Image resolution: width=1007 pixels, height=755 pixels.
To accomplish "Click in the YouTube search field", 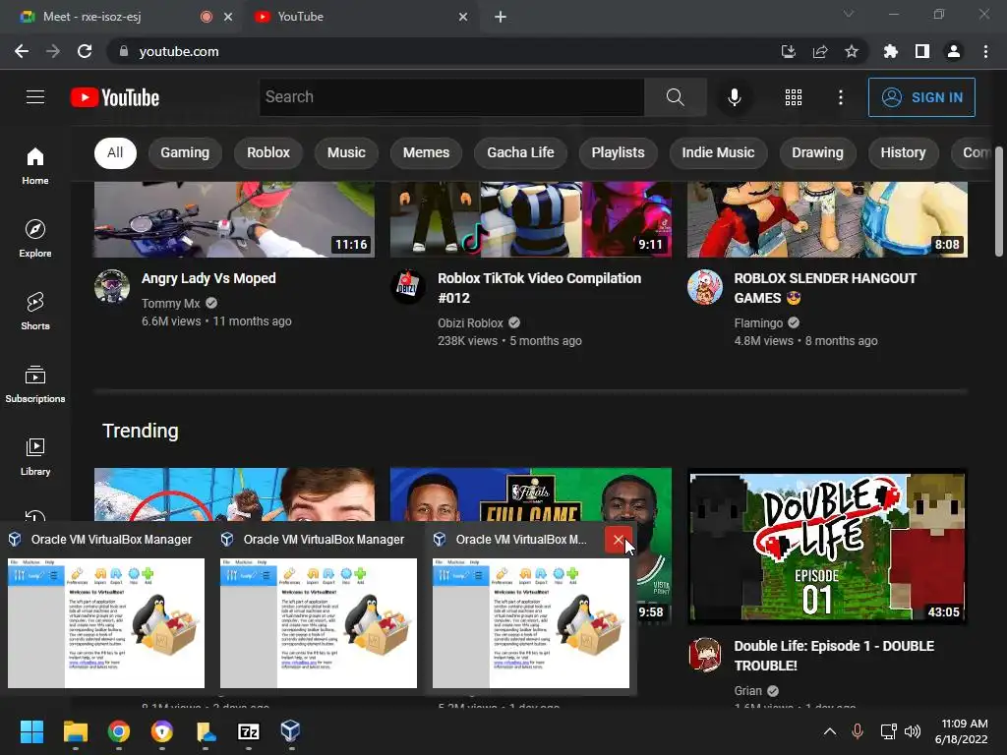I will coord(451,97).
